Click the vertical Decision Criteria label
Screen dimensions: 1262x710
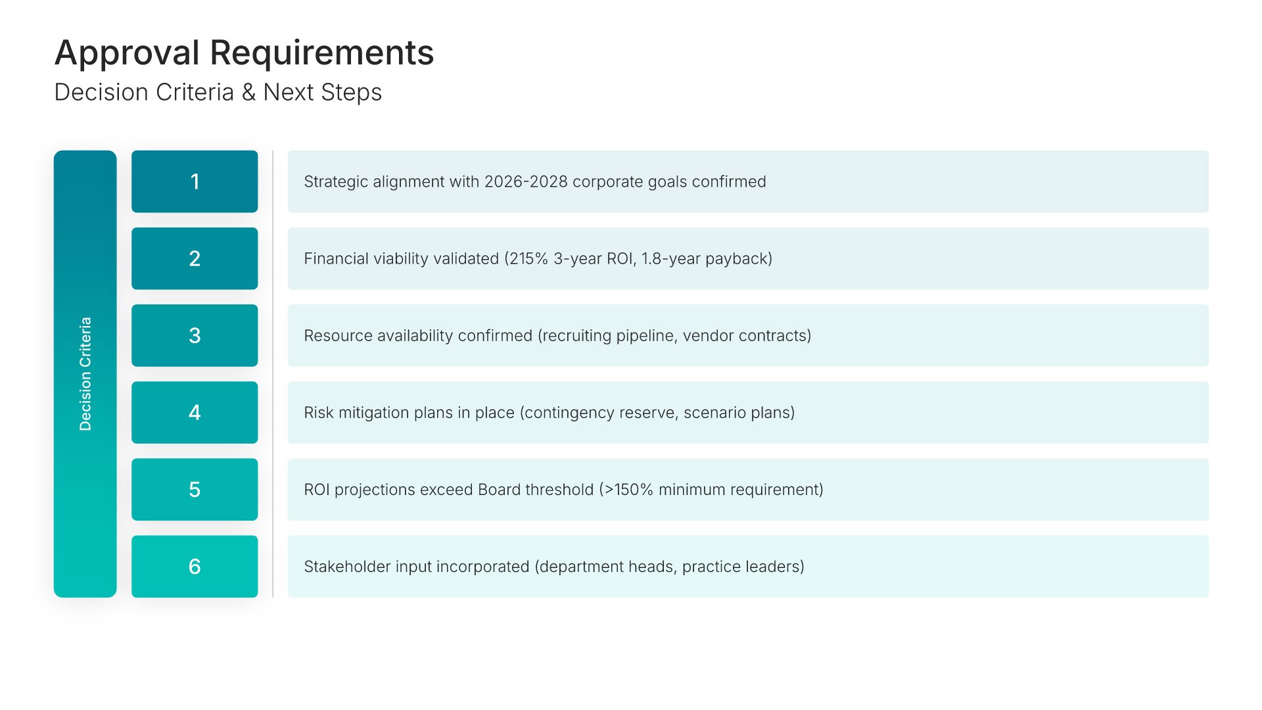85,373
